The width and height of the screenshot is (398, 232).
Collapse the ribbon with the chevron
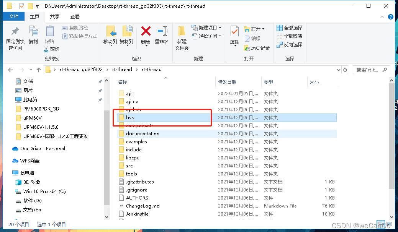tap(382, 17)
